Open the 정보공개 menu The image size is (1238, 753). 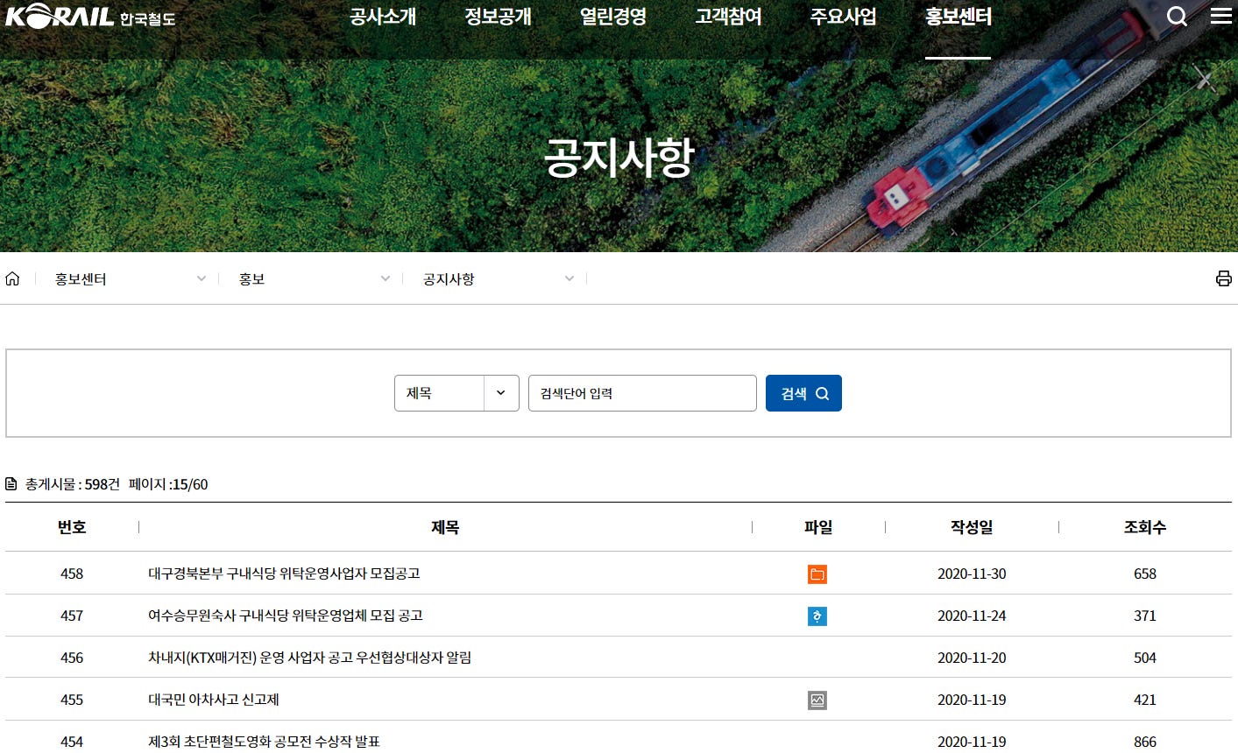click(498, 17)
